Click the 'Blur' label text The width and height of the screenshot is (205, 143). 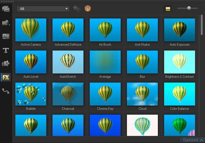[142, 77]
